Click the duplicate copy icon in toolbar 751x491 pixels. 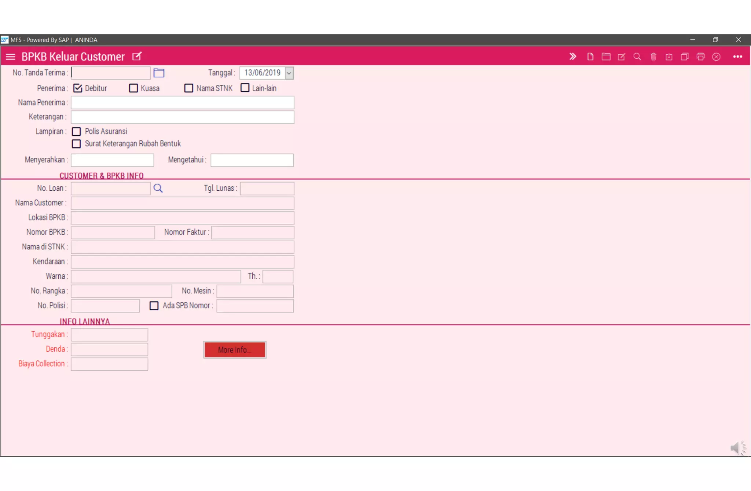(684, 56)
